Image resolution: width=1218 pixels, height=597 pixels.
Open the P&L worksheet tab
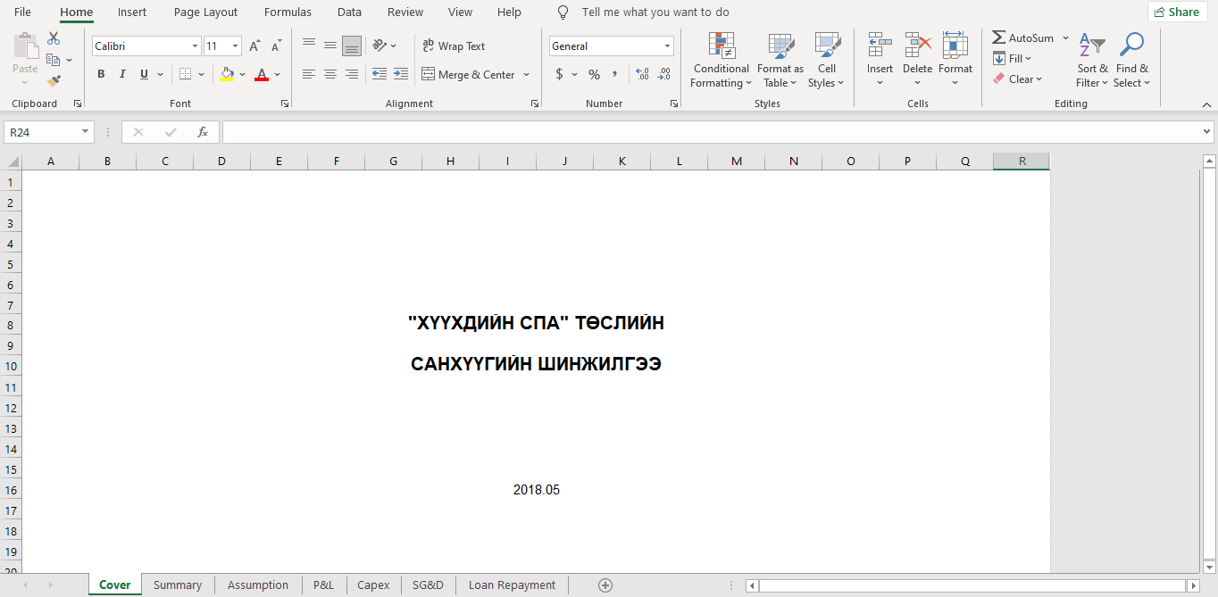[323, 585]
